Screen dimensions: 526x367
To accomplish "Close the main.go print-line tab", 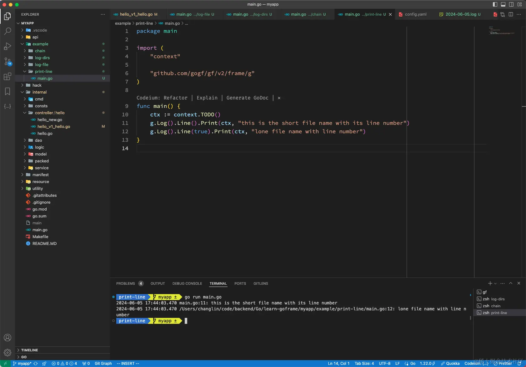I will coord(390,14).
